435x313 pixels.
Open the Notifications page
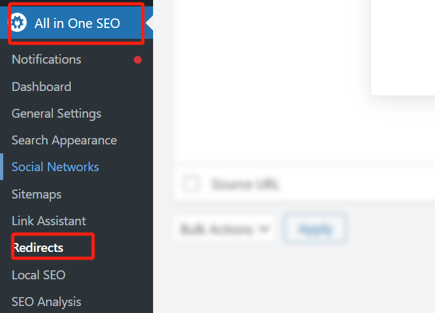pos(47,59)
